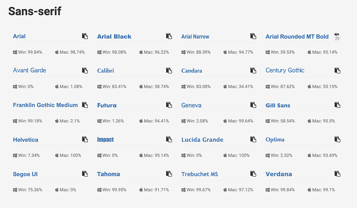Click the Candara font name
357x208 pixels.
click(192, 71)
